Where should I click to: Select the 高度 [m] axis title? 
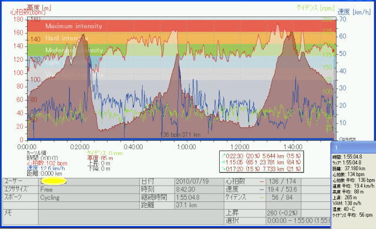click(x=39, y=8)
